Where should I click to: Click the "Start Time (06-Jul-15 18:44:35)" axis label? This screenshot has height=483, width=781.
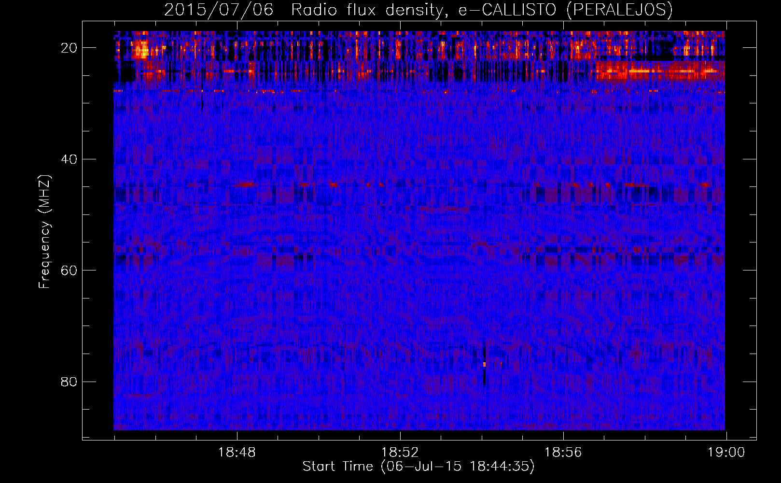pos(418,467)
